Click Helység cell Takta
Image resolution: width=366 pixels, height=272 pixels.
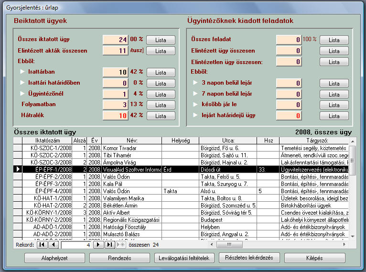[181, 191]
